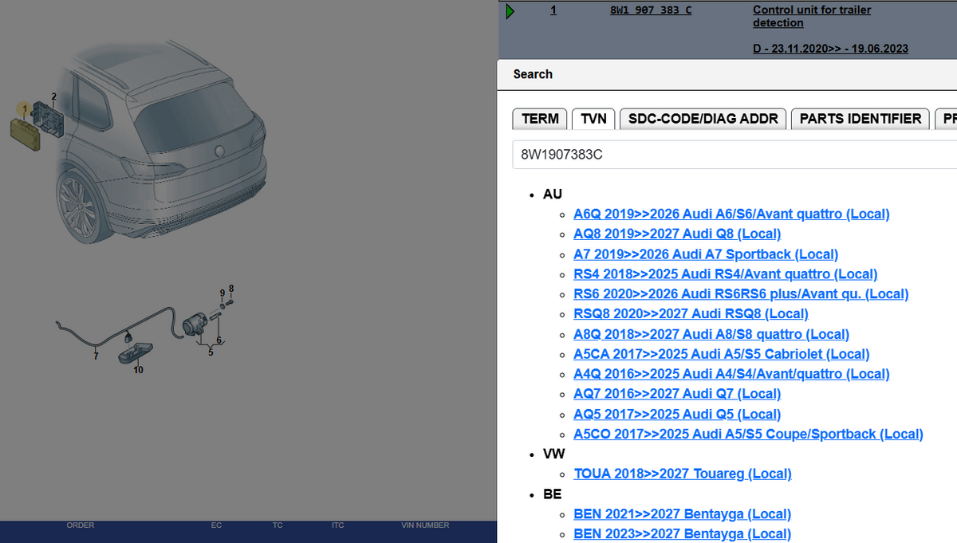957x543 pixels.
Task: Switch to the SDC-CODE/DIAG ADDR tab
Action: point(703,119)
